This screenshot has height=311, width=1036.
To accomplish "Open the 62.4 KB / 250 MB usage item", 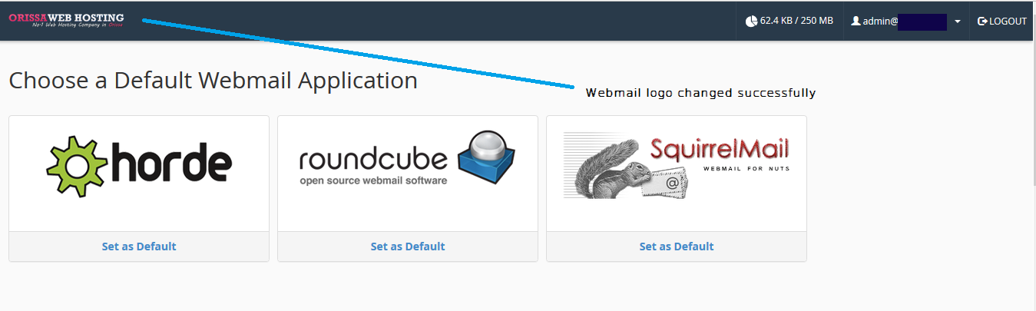I will (789, 22).
